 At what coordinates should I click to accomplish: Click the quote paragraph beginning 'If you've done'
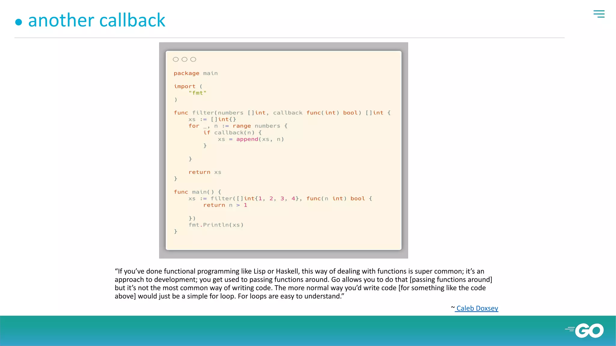303,284
